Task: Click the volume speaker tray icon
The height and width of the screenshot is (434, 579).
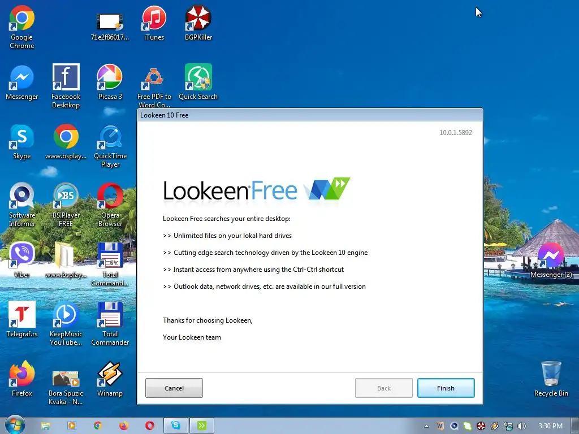Action: coord(521,426)
